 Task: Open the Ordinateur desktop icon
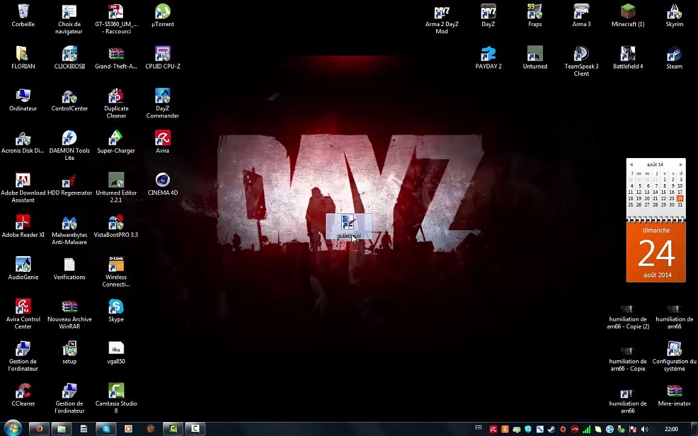22,100
